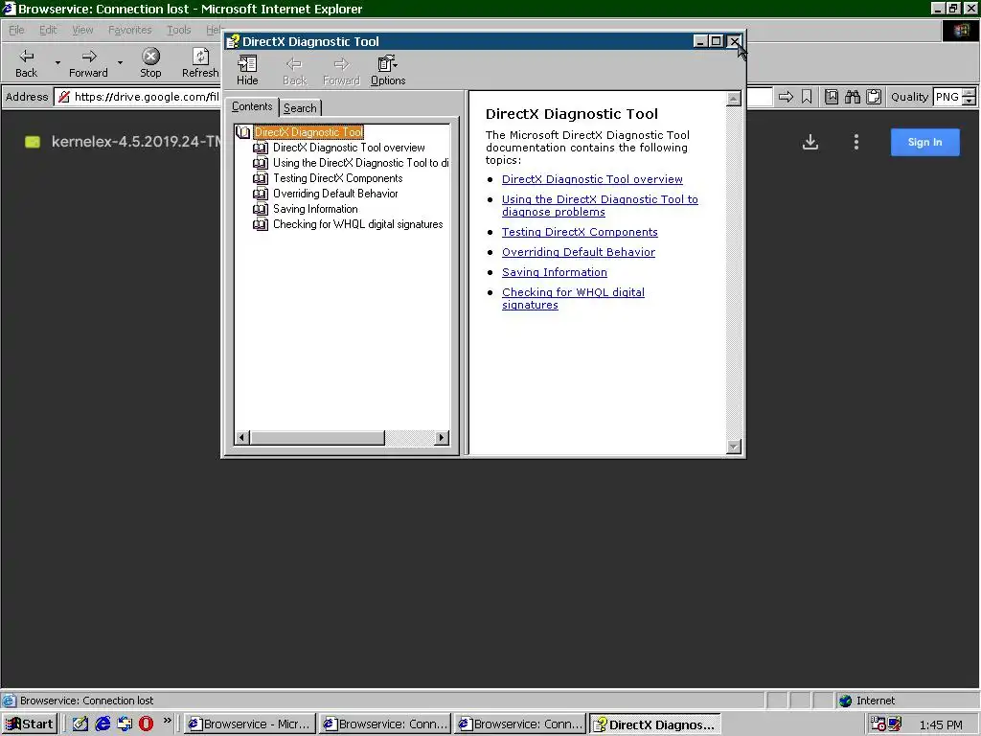Image resolution: width=981 pixels, height=736 pixels.
Task: Click Show Desktop quick launch icon
Action: [80, 724]
